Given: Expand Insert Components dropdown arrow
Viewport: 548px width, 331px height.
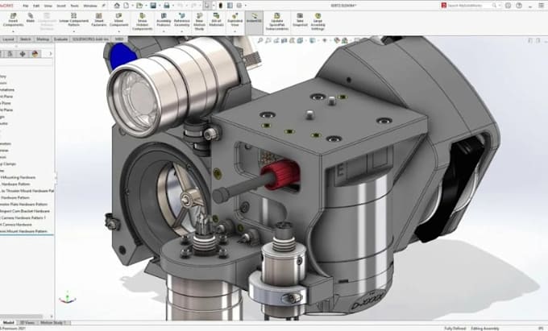Looking at the screenshot, I should pyautogui.click(x=13, y=31).
